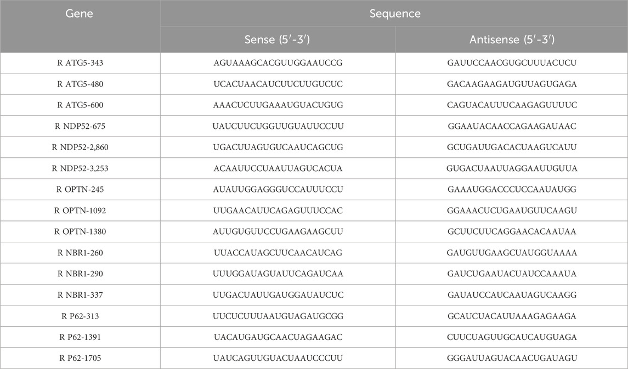628x369 pixels.
Task: Select sense sequence UACAUGAUGCAACUAGAAGAC
Action: (x=278, y=337)
